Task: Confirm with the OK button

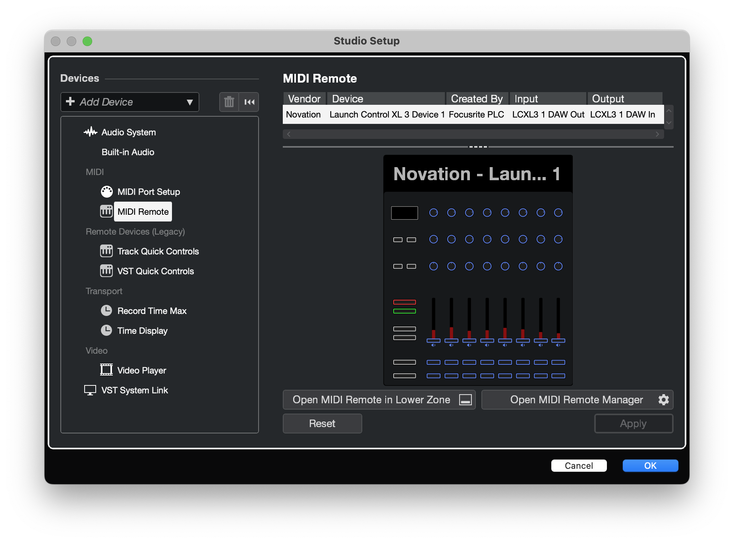Action: [650, 466]
